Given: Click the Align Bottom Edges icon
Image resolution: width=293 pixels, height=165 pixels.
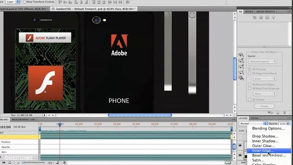Looking at the screenshot, I should 70,2.
